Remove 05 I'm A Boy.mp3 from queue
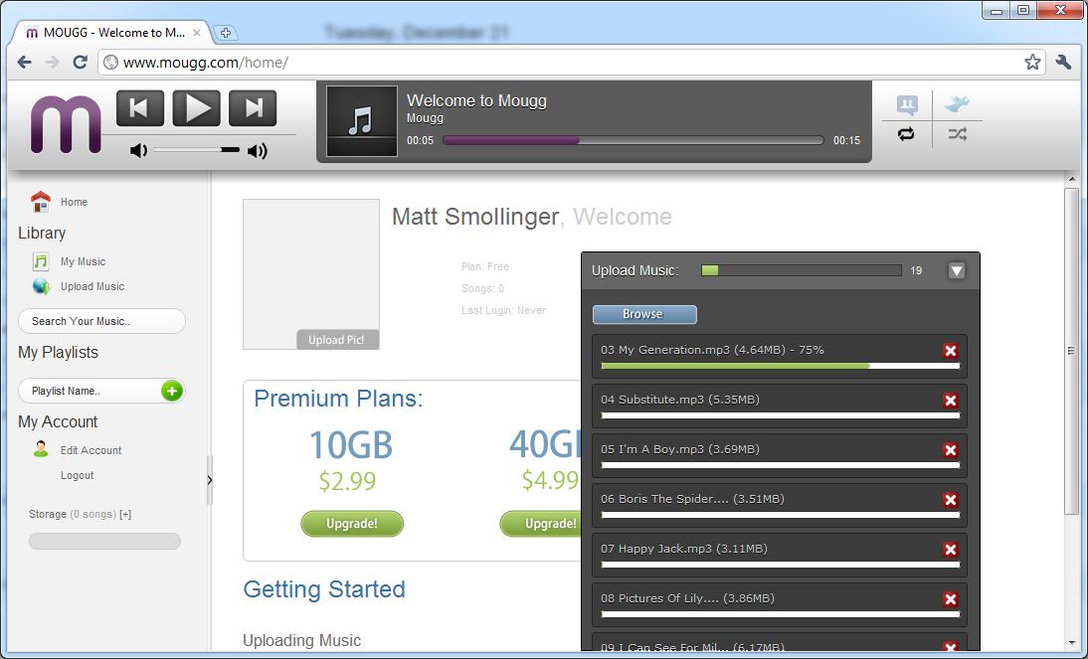The width and height of the screenshot is (1088, 659). pyautogui.click(x=951, y=450)
